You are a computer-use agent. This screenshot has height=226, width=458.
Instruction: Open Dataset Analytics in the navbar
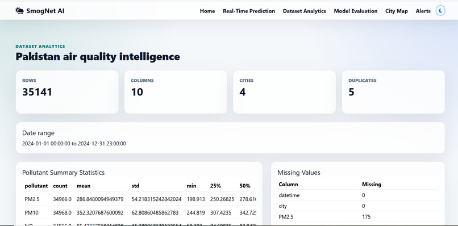[x=305, y=11]
